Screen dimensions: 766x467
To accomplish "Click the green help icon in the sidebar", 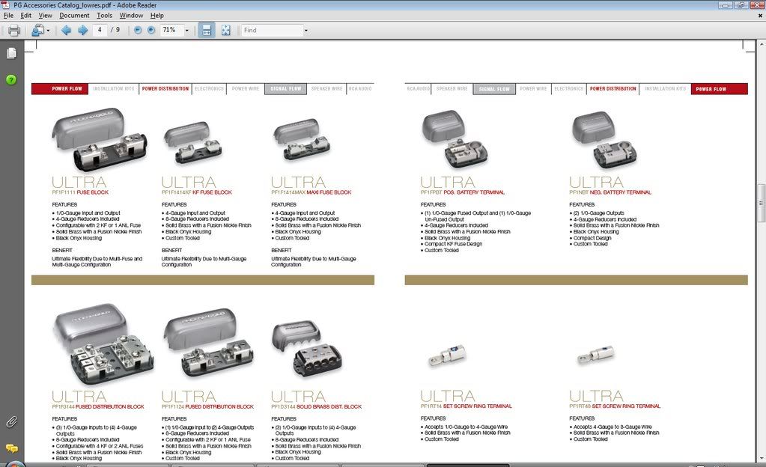I will pyautogui.click(x=11, y=79).
